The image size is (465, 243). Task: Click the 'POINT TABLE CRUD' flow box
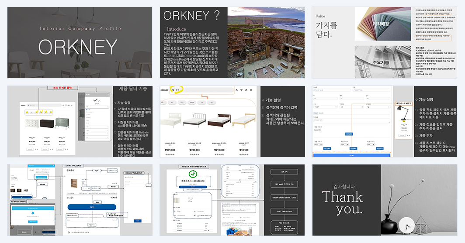(284, 211)
